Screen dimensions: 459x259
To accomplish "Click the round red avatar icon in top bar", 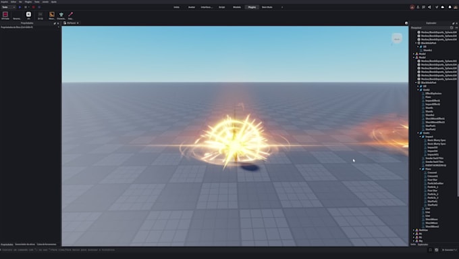I will tap(412, 7).
